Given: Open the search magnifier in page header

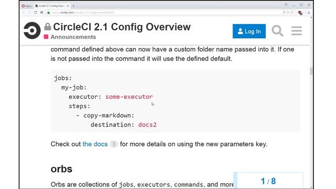Looking at the screenshot, I should (x=277, y=31).
